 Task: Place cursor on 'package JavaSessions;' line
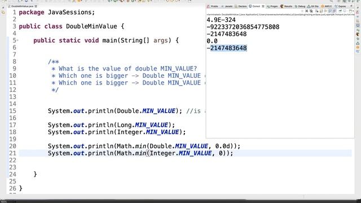(x=56, y=12)
